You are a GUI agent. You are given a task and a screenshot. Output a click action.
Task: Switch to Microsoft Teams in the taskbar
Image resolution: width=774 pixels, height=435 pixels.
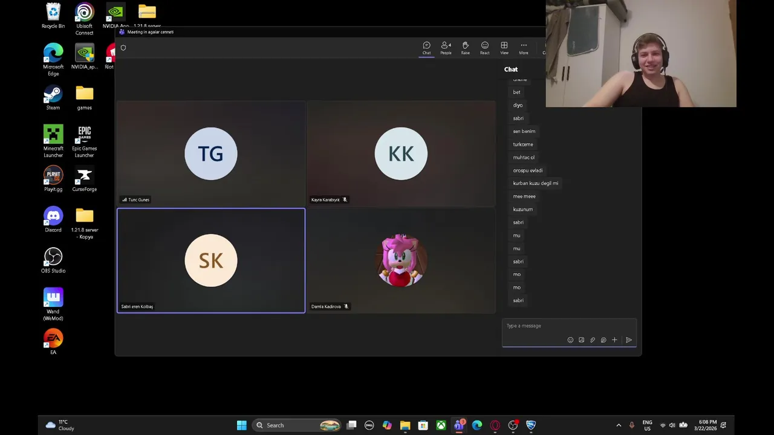[x=459, y=425]
